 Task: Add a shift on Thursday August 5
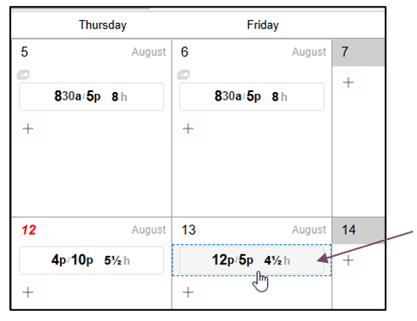pyautogui.click(x=28, y=128)
